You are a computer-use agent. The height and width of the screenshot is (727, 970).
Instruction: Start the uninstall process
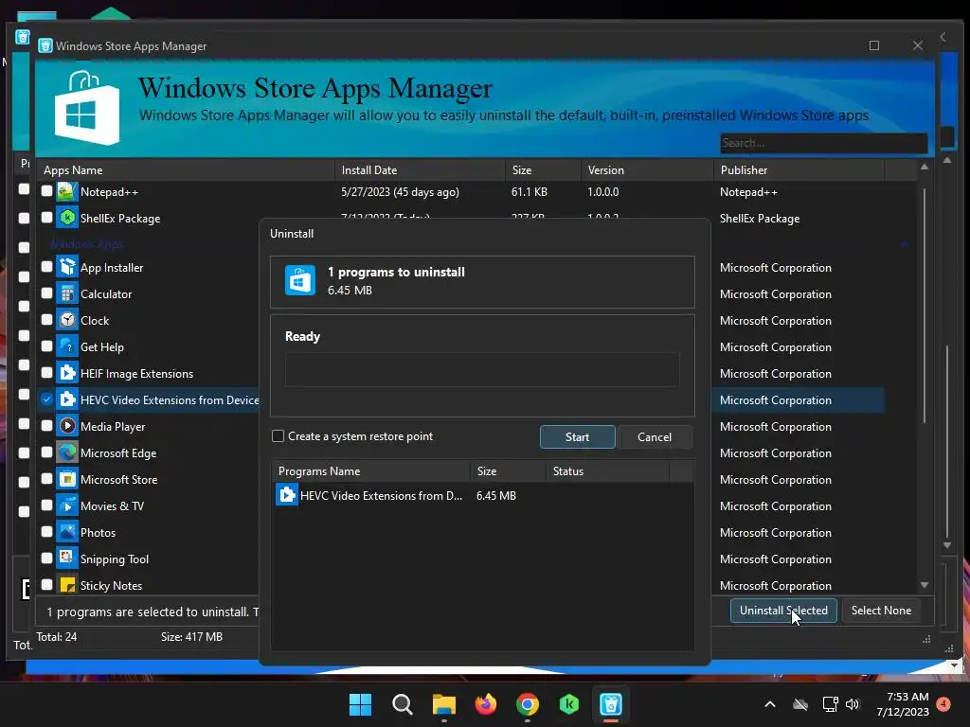tap(577, 437)
